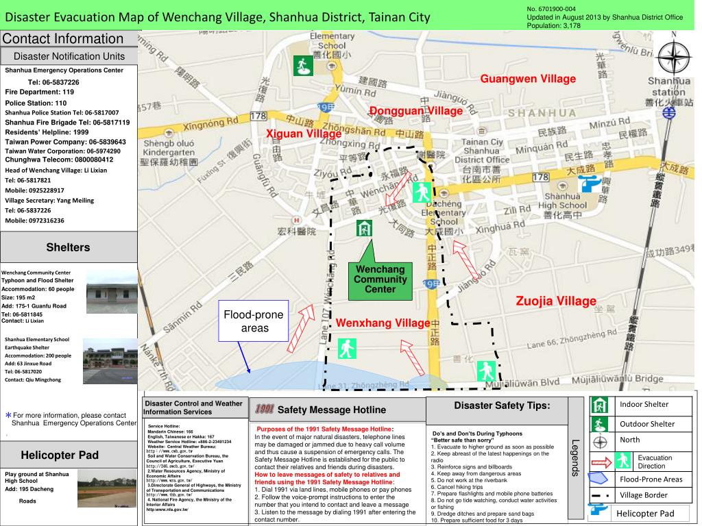Click the Tainan City Shanhua District Office marker
Screen dimensions: 702x526
click(x=482, y=131)
